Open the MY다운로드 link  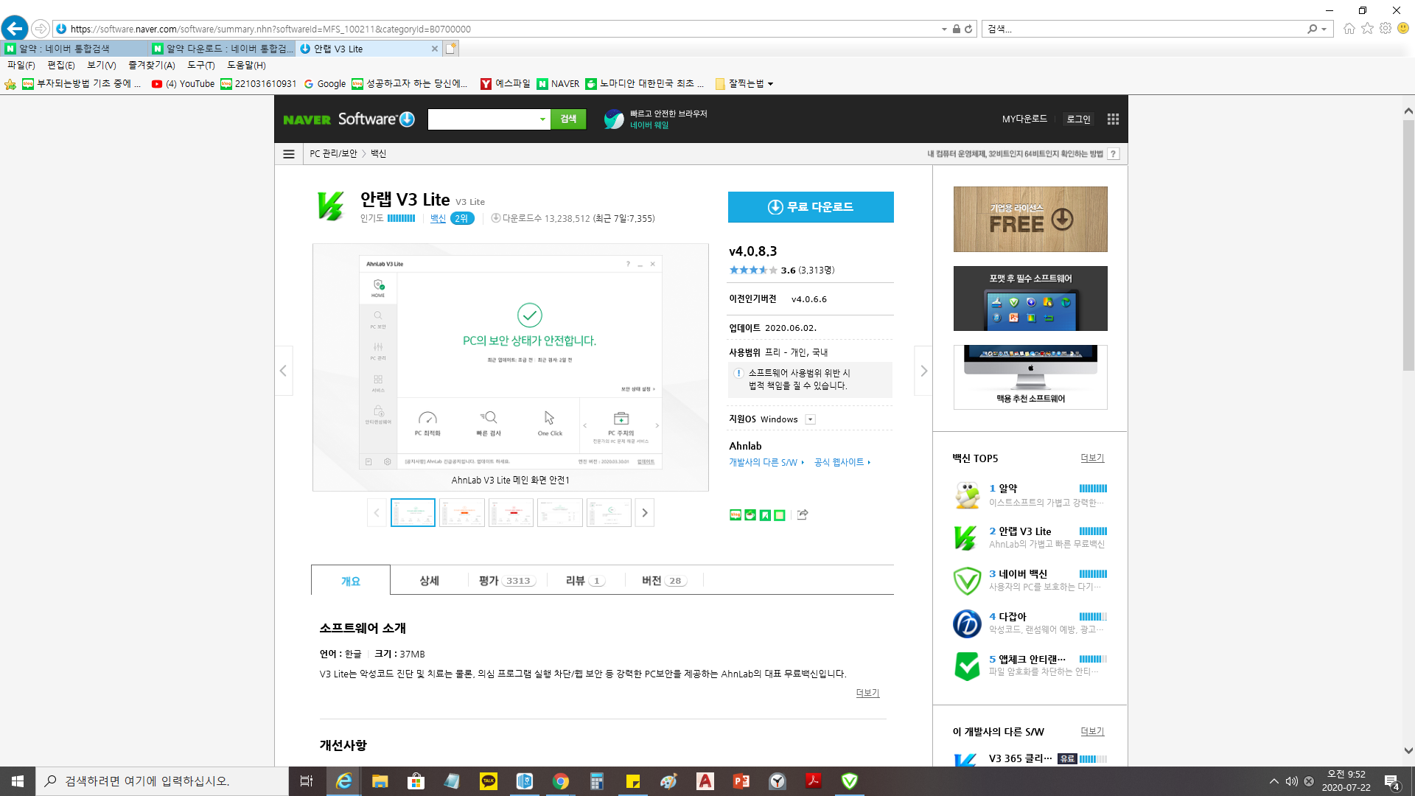1024,119
